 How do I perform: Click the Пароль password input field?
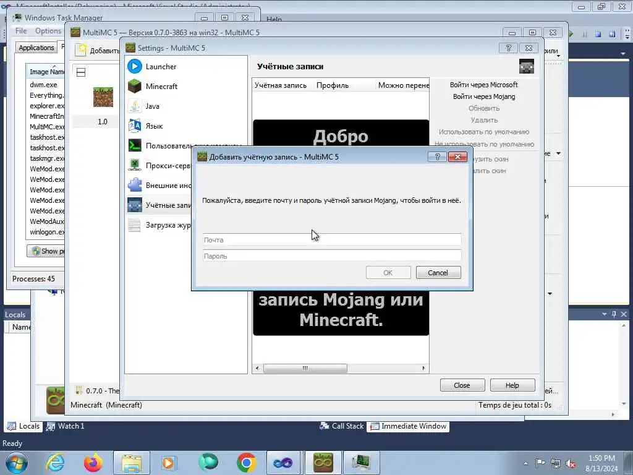click(x=331, y=255)
